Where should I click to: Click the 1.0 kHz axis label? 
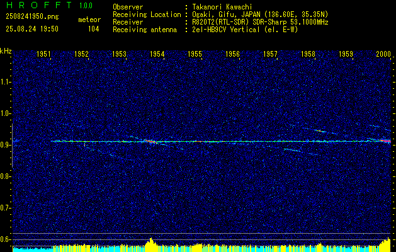[6, 113]
